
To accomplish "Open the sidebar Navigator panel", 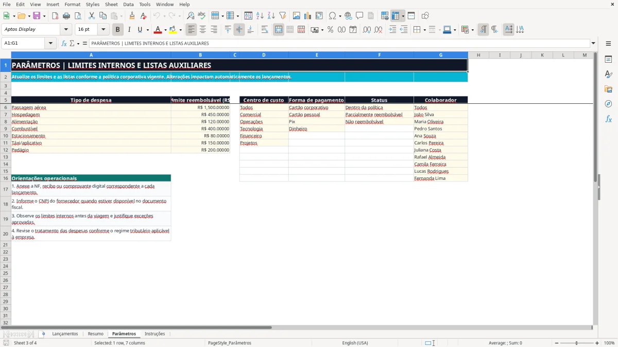I will [x=608, y=104].
